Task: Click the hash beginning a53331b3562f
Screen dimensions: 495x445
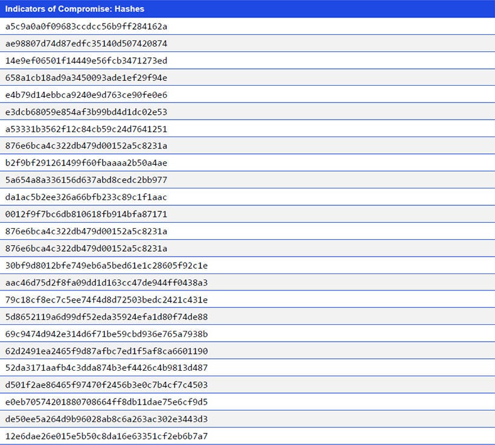Action: (86, 129)
